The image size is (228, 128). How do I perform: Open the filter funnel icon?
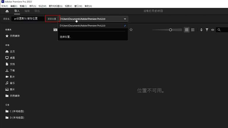(x=207, y=30)
